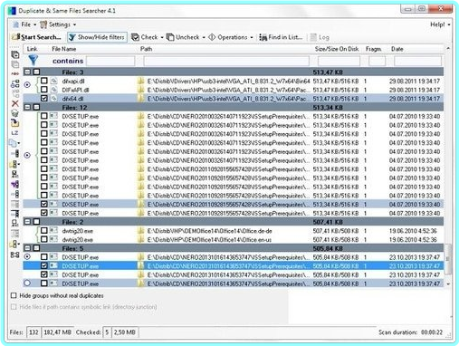Click the Date filter input field
The height and width of the screenshot is (346, 459).
(417, 61)
